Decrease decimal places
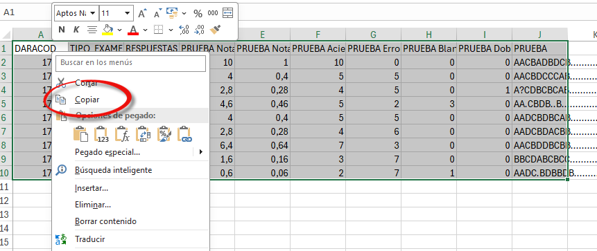This screenshot has height=251, width=597. 199,30
